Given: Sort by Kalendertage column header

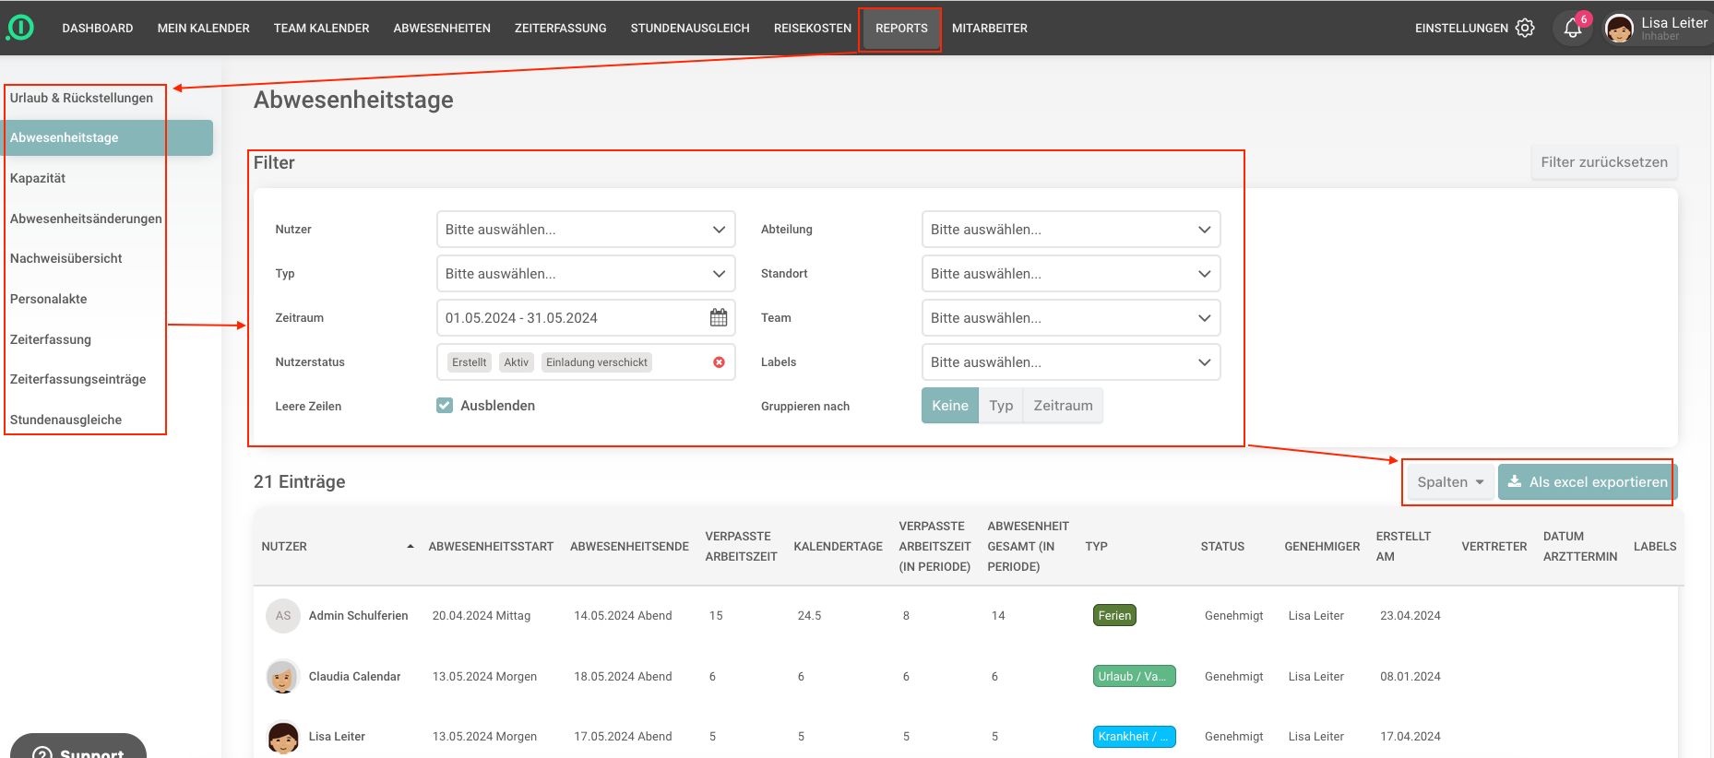Looking at the screenshot, I should point(838,547).
